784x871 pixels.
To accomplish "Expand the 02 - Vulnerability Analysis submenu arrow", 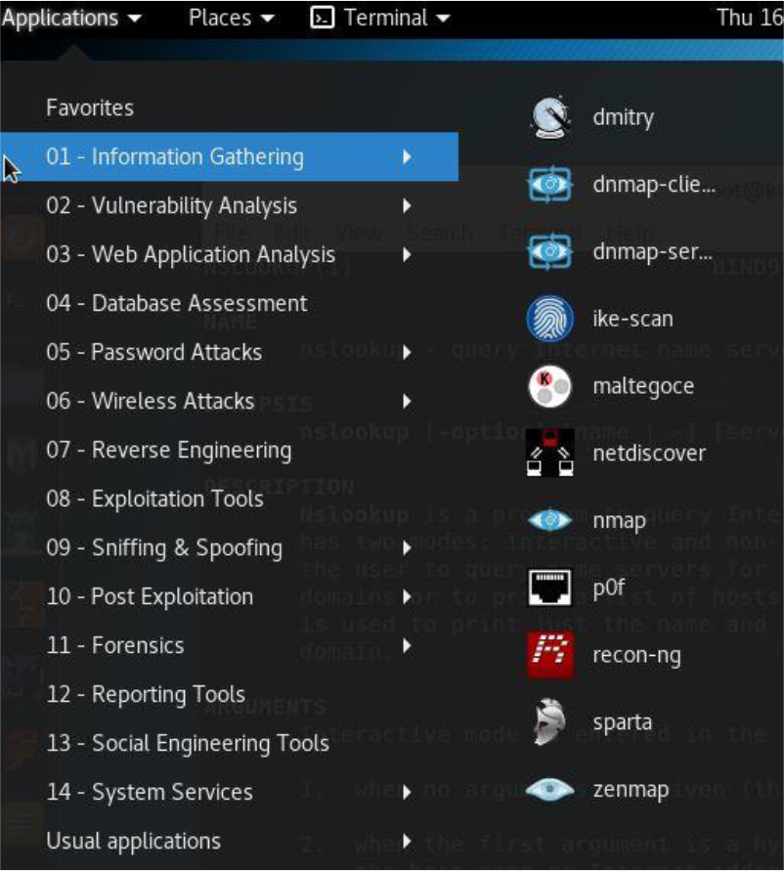I will click(407, 206).
